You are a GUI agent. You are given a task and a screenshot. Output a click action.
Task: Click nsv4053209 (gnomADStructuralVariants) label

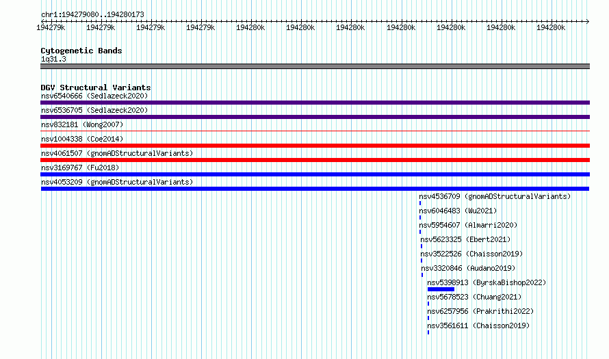(x=117, y=182)
